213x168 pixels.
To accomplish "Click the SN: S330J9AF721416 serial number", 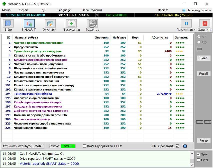I will coord(73,15).
